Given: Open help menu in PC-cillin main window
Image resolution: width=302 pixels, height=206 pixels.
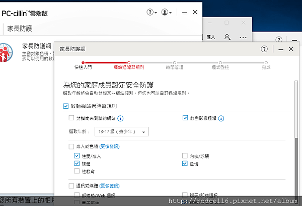Looking at the screenshot, I should point(152,12).
